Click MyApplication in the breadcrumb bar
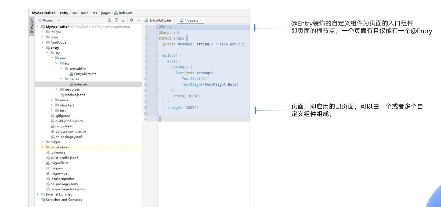 44,13
